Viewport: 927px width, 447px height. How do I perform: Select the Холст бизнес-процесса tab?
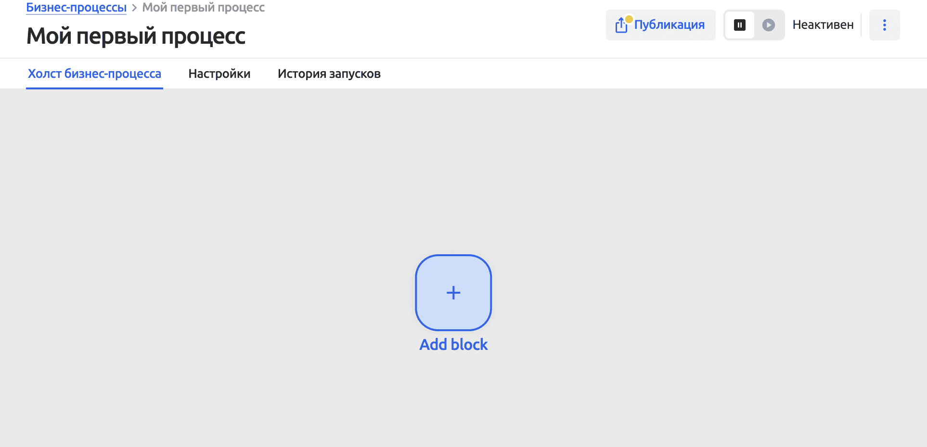pyautogui.click(x=94, y=74)
